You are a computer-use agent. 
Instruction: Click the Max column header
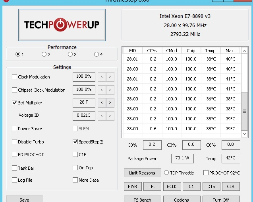(230, 51)
